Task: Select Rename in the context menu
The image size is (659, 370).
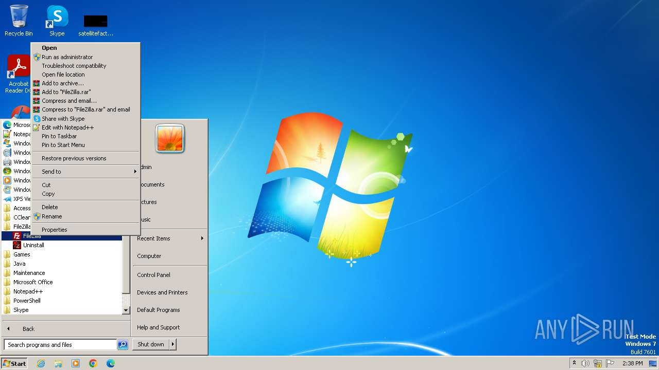Action: [85, 216]
